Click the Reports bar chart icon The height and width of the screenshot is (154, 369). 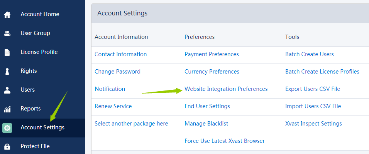pyautogui.click(x=7, y=109)
